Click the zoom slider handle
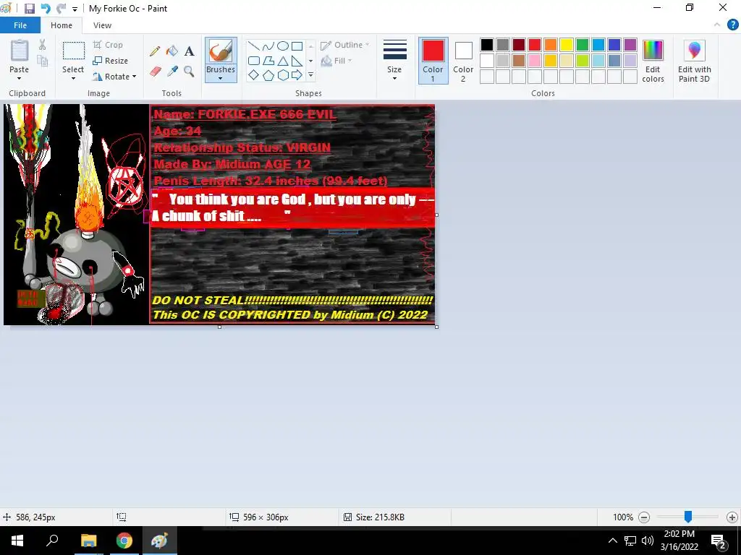The image size is (741, 555). [x=688, y=517]
